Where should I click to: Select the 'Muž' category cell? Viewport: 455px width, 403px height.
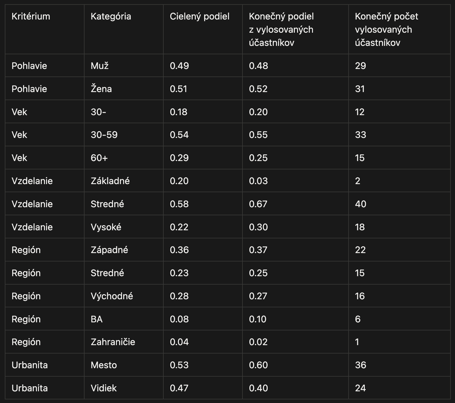click(100, 66)
